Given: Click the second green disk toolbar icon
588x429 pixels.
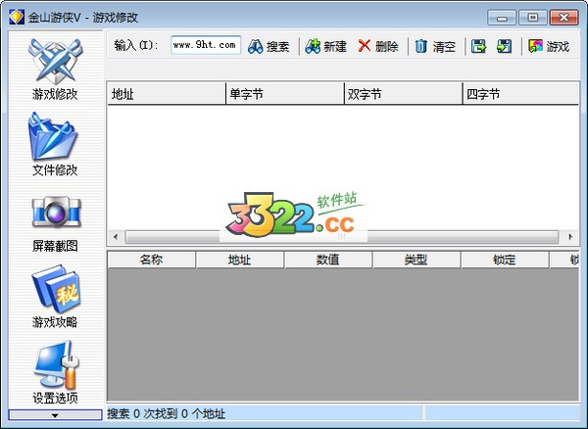Looking at the screenshot, I should click(x=505, y=46).
